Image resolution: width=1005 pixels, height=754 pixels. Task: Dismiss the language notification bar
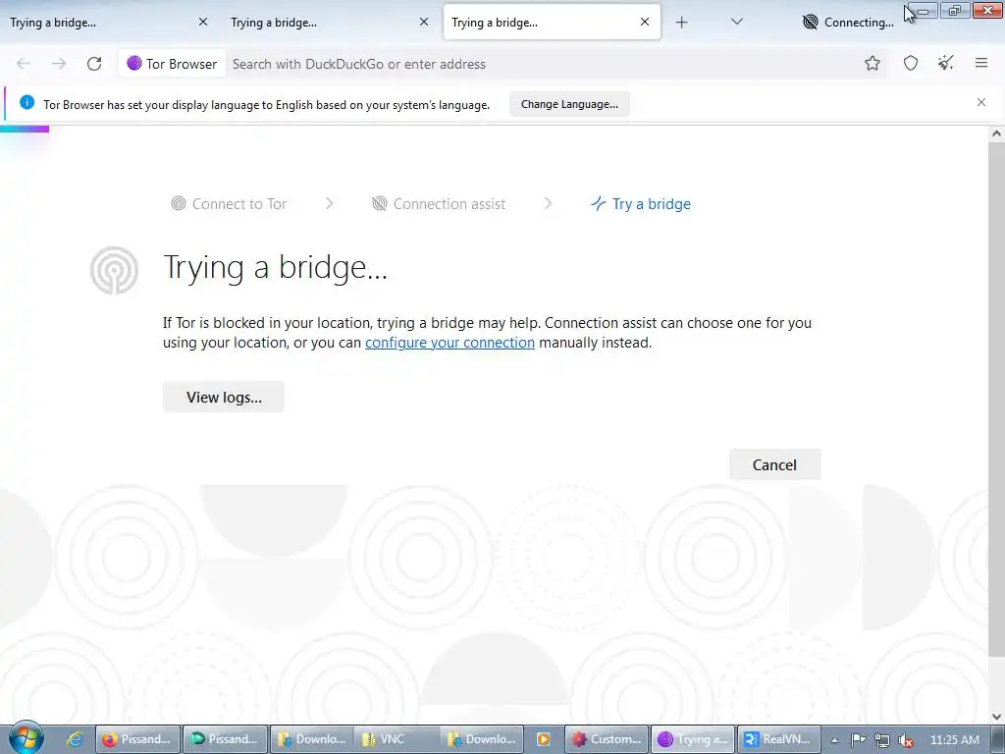coord(981,102)
